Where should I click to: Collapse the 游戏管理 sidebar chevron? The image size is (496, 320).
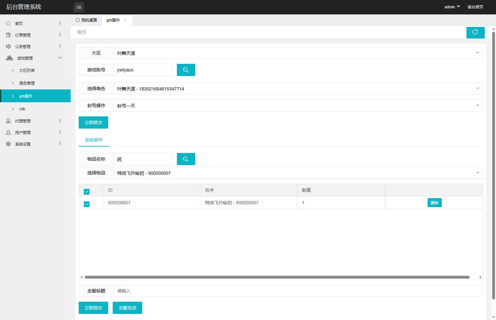coord(60,58)
